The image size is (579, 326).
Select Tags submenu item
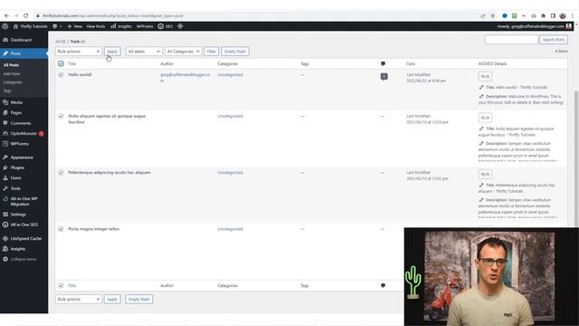pos(7,91)
